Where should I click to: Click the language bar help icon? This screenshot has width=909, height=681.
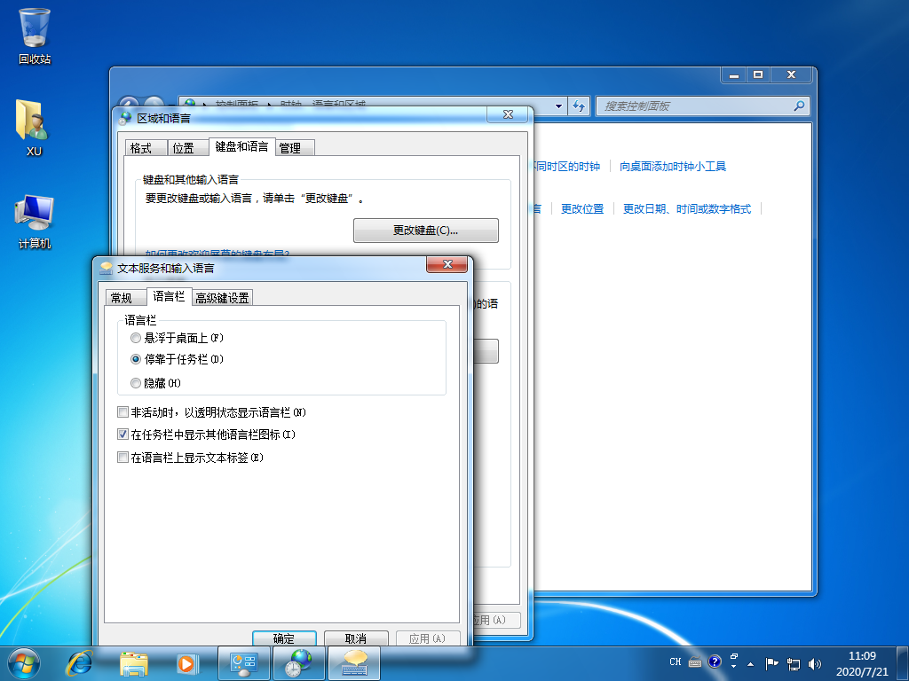pos(715,662)
